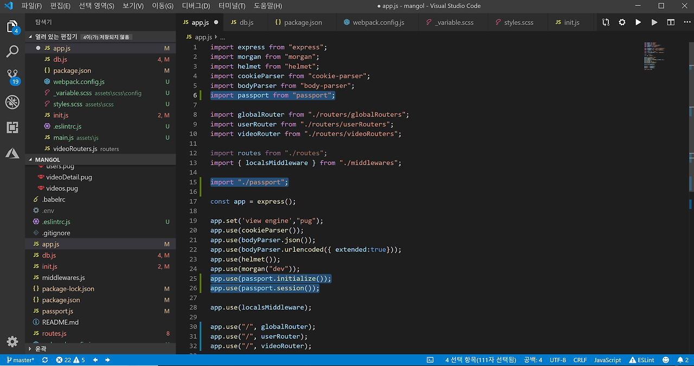
Task: Open Source Control view with 19 badge
Action: [x=12, y=76]
